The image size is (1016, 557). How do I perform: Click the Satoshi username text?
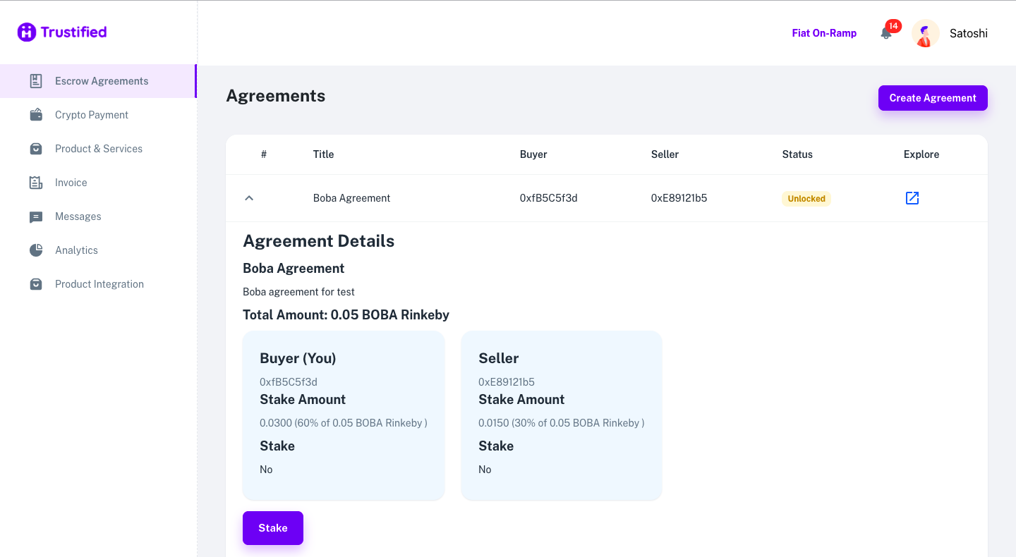click(x=969, y=33)
